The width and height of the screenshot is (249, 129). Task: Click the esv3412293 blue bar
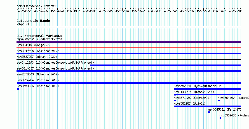click(165, 65)
